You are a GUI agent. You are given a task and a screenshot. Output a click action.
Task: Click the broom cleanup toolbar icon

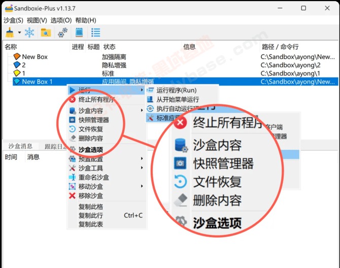(x=10, y=32)
